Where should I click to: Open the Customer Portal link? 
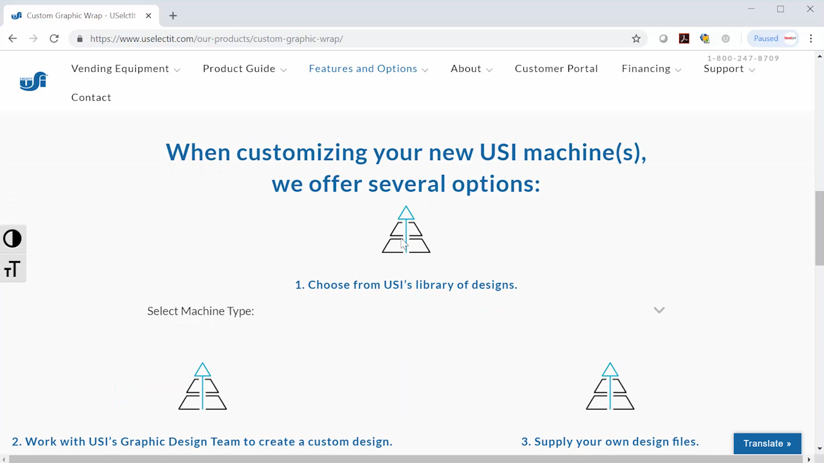(556, 68)
